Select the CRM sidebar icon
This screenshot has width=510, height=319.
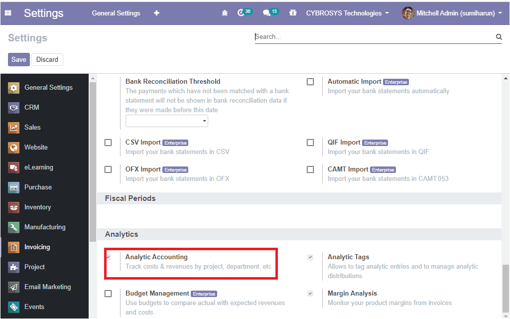(x=13, y=108)
